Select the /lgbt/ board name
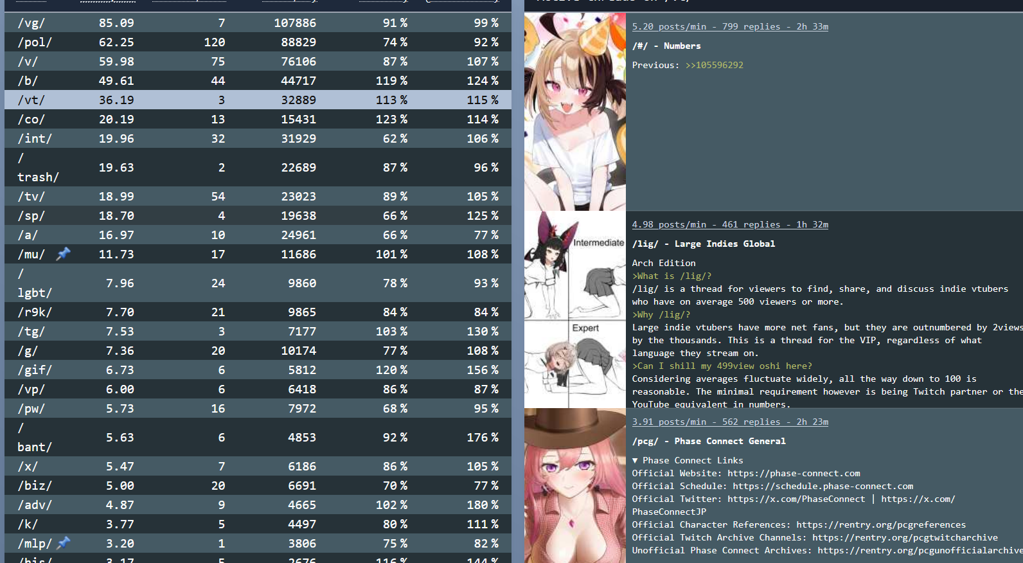 [35, 283]
